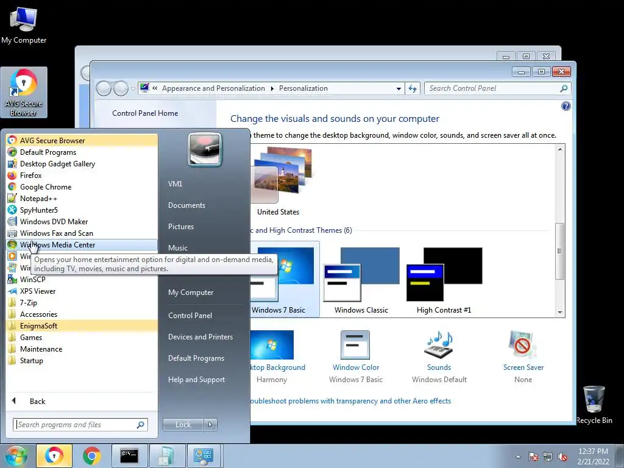Viewport: 624px width, 468px height.
Task: Open AVG Secure Browser in Start menu list
Action: coord(82,141)
